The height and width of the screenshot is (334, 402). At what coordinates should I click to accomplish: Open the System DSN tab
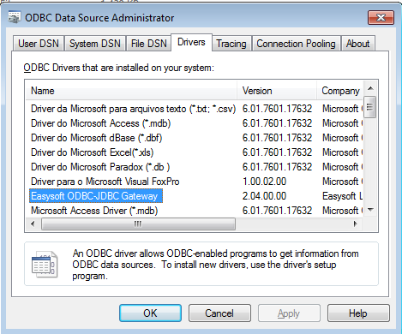click(x=95, y=44)
